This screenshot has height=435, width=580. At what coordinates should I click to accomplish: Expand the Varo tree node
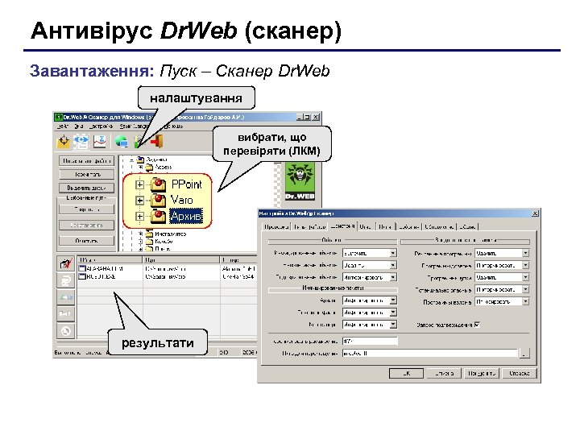click(139, 201)
